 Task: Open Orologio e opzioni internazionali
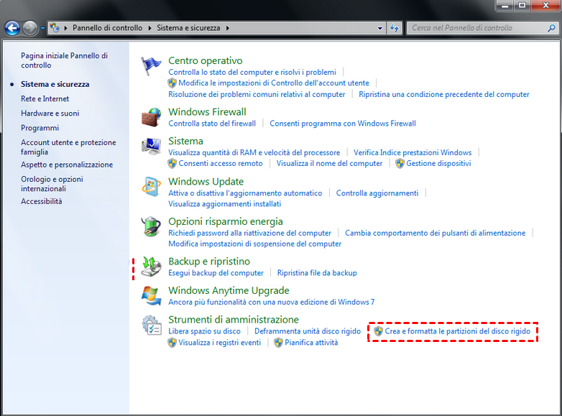pos(52,184)
